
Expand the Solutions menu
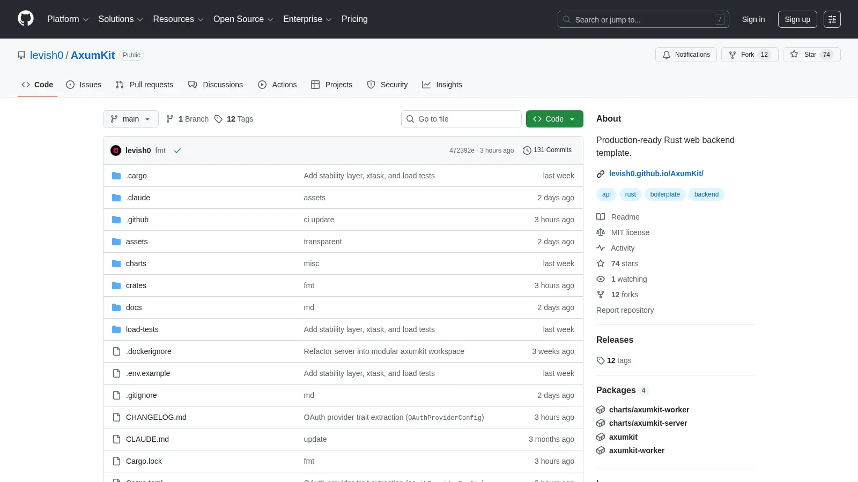point(121,19)
